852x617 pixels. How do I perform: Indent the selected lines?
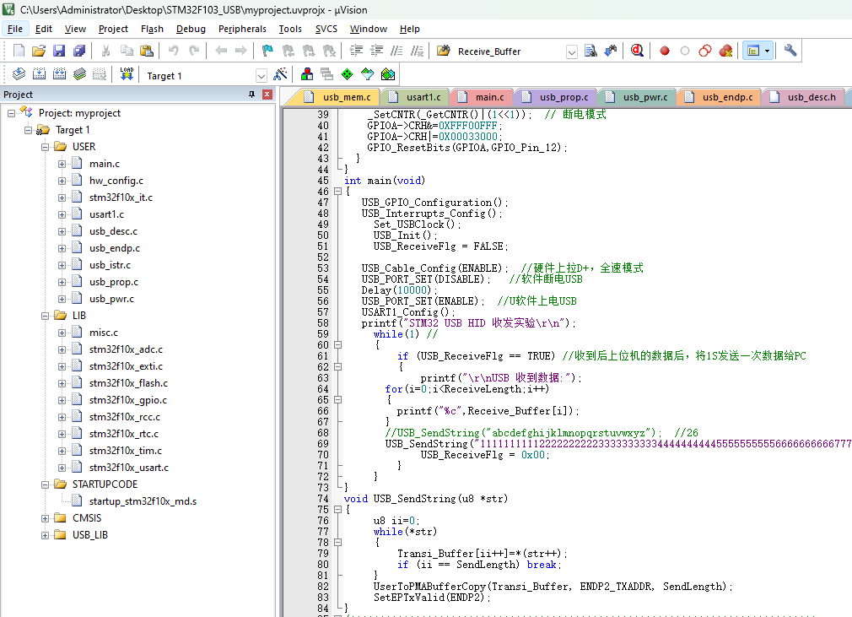tap(356, 51)
